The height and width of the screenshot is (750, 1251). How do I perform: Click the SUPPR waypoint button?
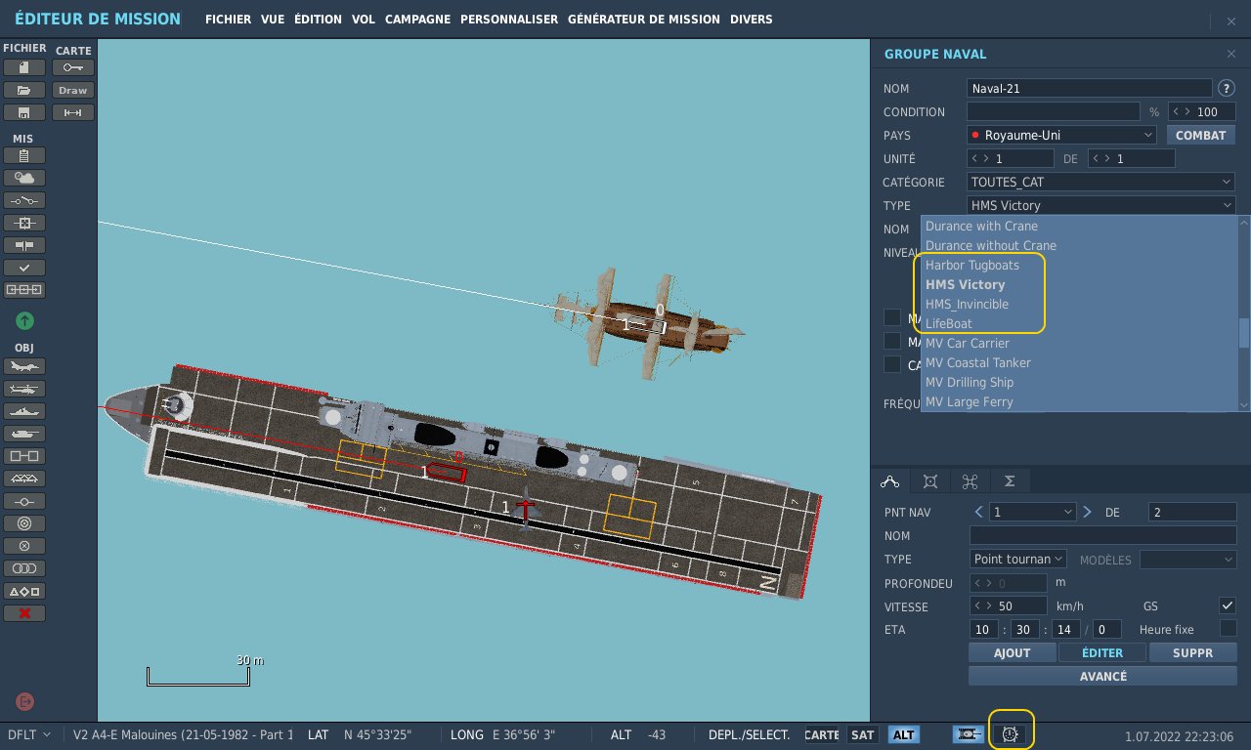pyautogui.click(x=1193, y=652)
